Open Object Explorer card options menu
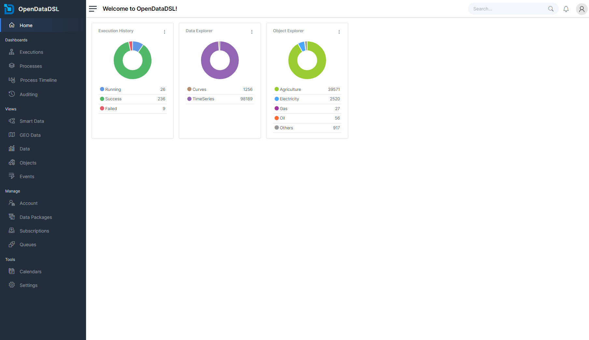Screen dimensions: 589x340 (x=339, y=32)
